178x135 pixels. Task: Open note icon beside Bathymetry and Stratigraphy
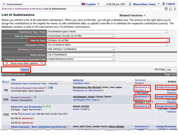click(x=44, y=106)
